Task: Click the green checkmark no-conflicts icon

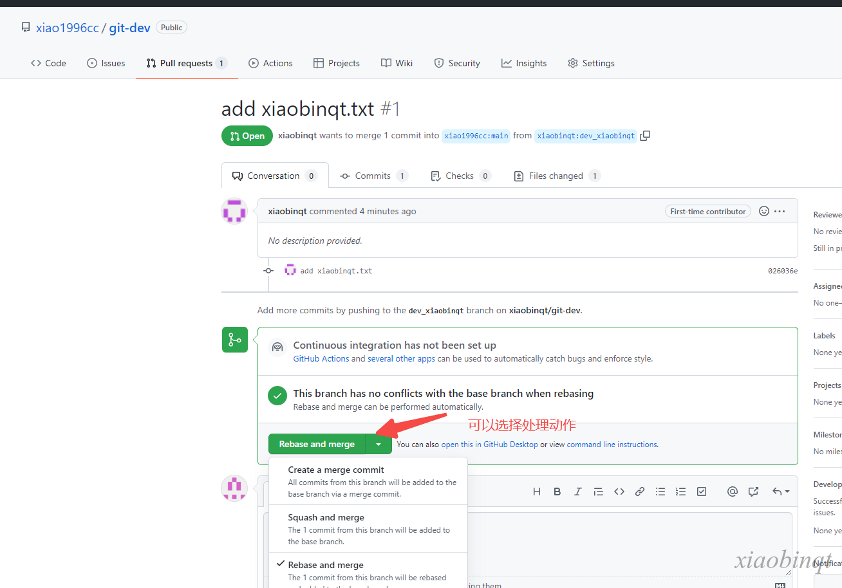Action: point(277,396)
